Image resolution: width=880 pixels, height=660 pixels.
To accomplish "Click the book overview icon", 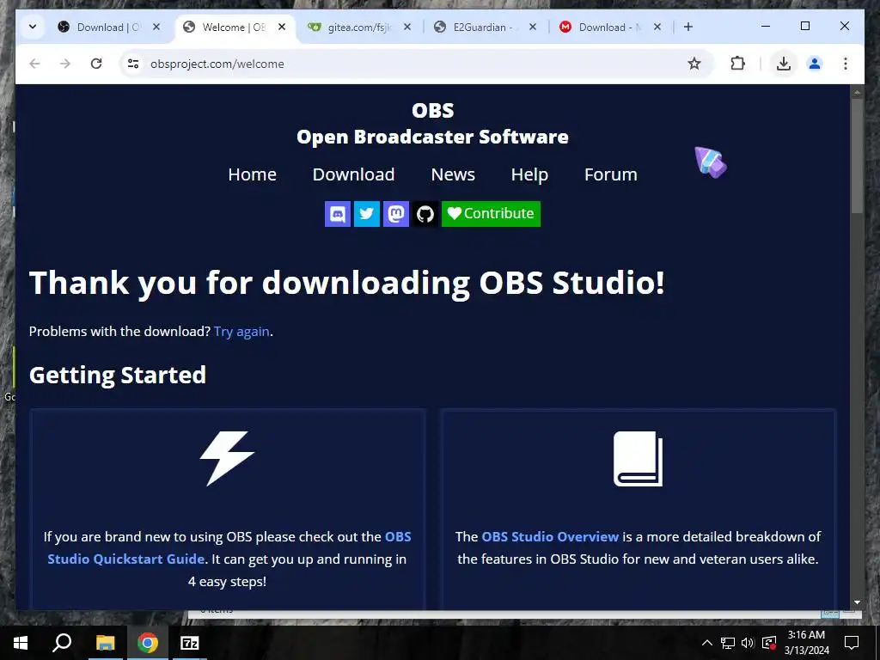I will [639, 459].
